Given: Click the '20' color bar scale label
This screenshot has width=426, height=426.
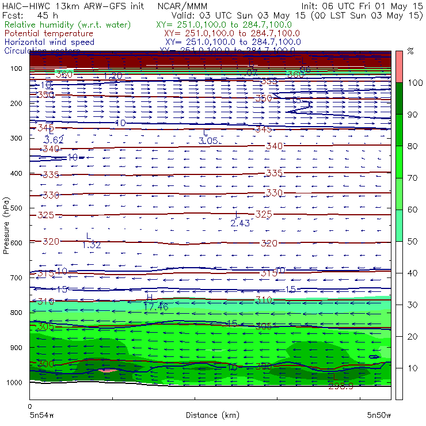Looking at the screenshot, I should [x=412, y=336].
